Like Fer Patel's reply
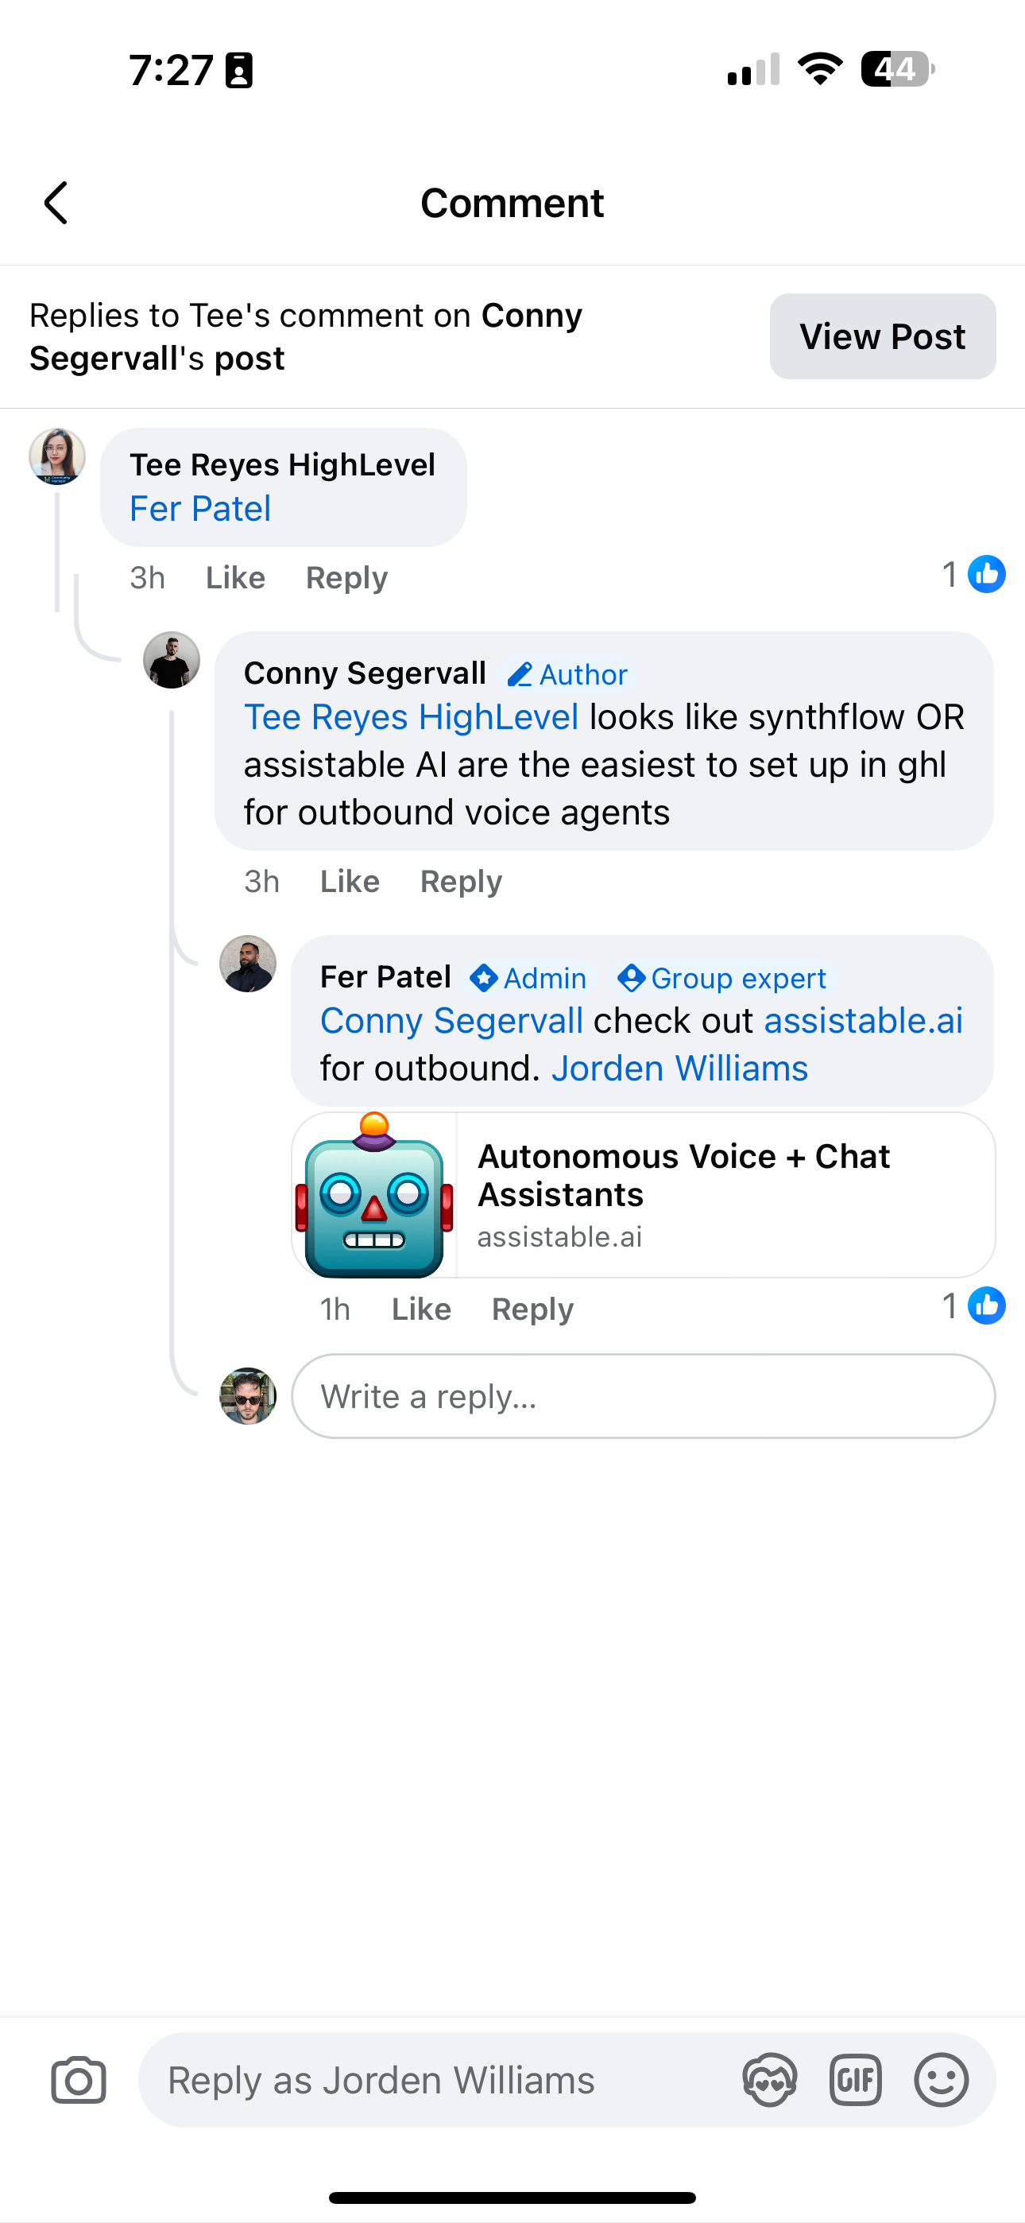 click(421, 1308)
